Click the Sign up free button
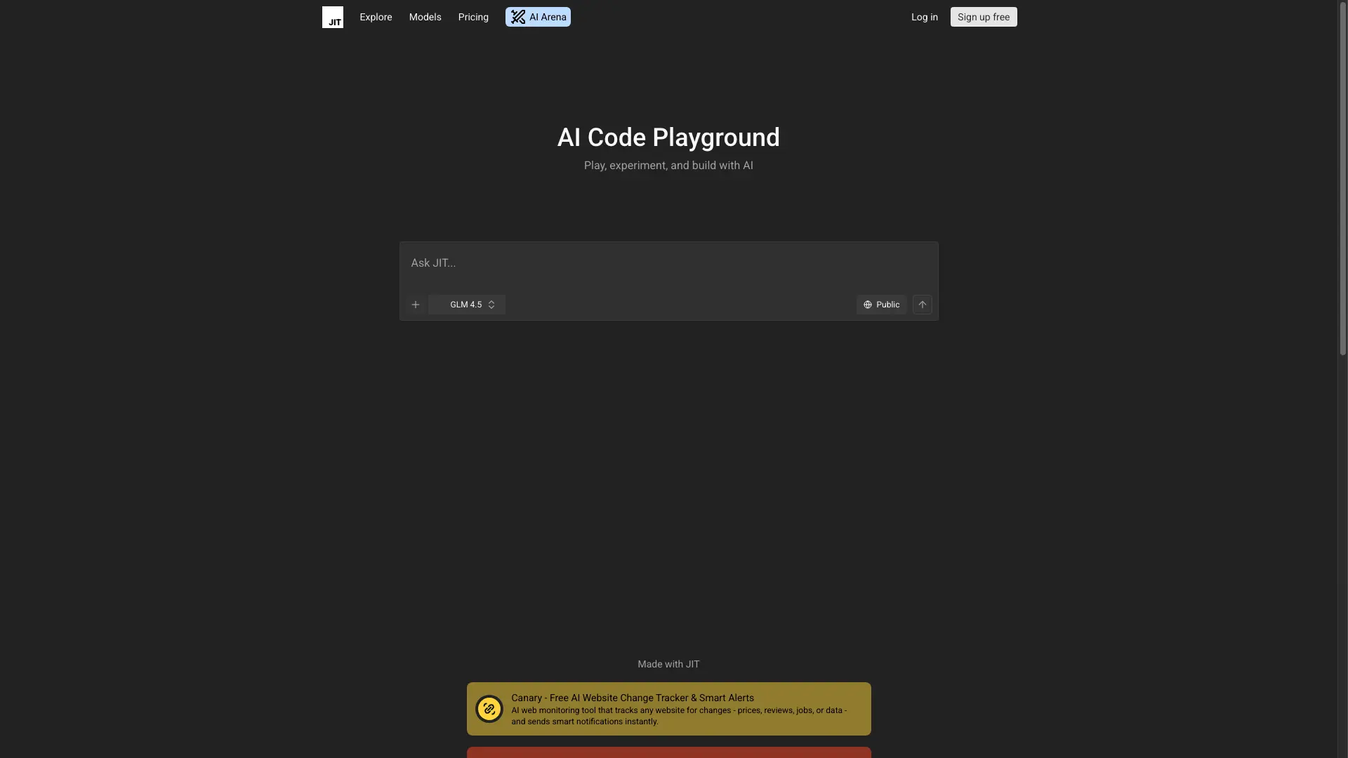The height and width of the screenshot is (758, 1348). pos(983,17)
